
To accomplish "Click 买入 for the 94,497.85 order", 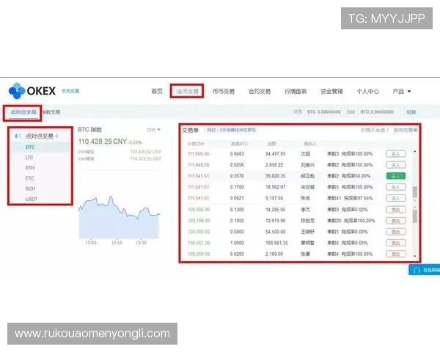I will 396,154.
